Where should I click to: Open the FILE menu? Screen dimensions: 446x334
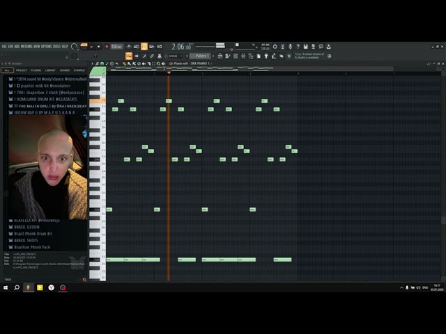[x=4, y=47]
